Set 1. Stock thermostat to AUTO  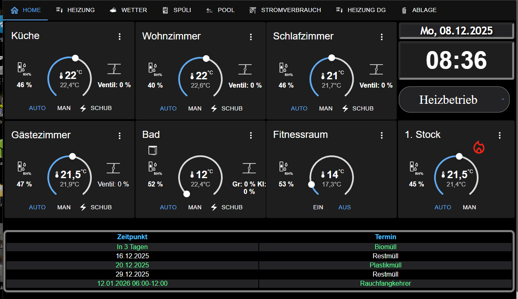443,207
